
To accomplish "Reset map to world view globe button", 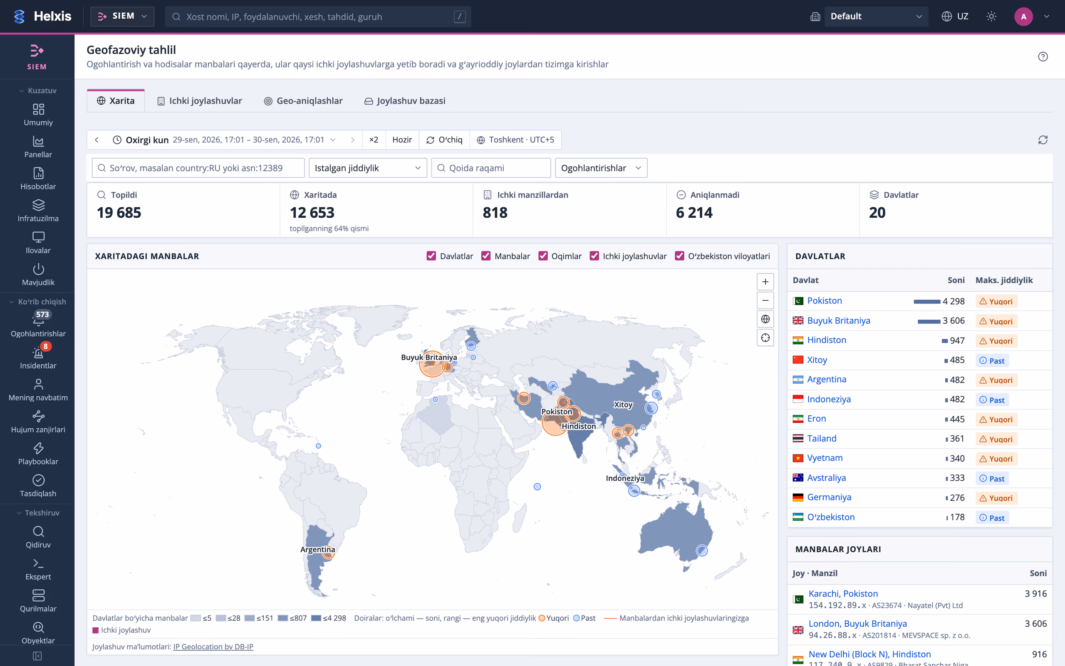I will 765,319.
